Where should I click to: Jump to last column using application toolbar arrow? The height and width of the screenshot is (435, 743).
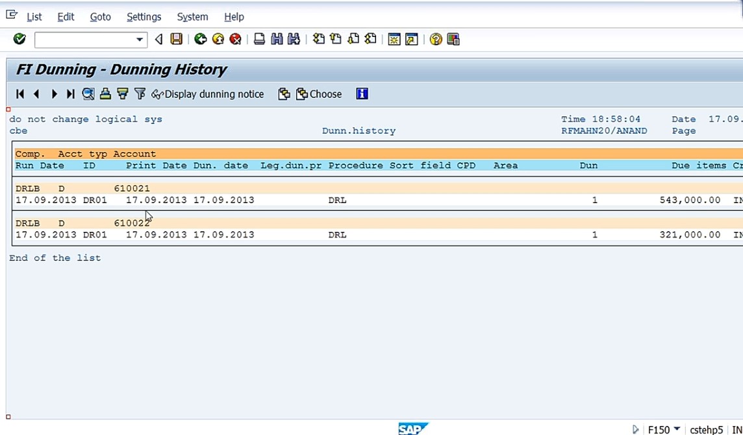point(71,94)
